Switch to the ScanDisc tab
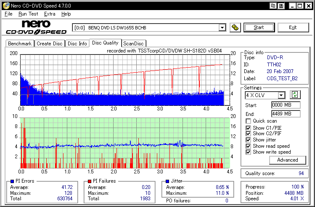Viewport: 315px width, 207px height. pyautogui.click(x=134, y=44)
